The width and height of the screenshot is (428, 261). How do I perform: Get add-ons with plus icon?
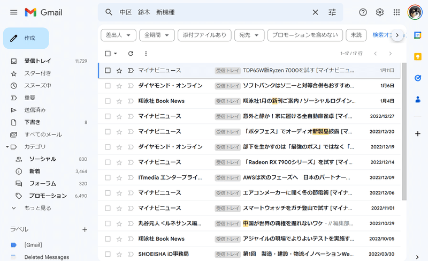[x=418, y=133]
